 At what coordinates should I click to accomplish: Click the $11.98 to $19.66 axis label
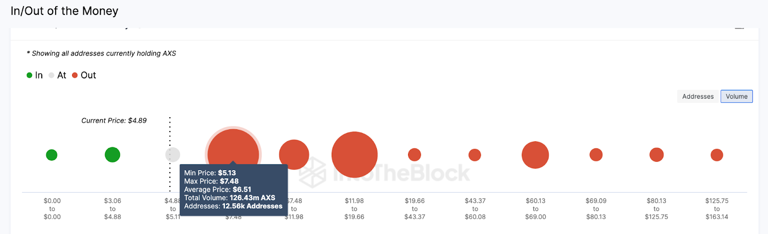tap(354, 209)
